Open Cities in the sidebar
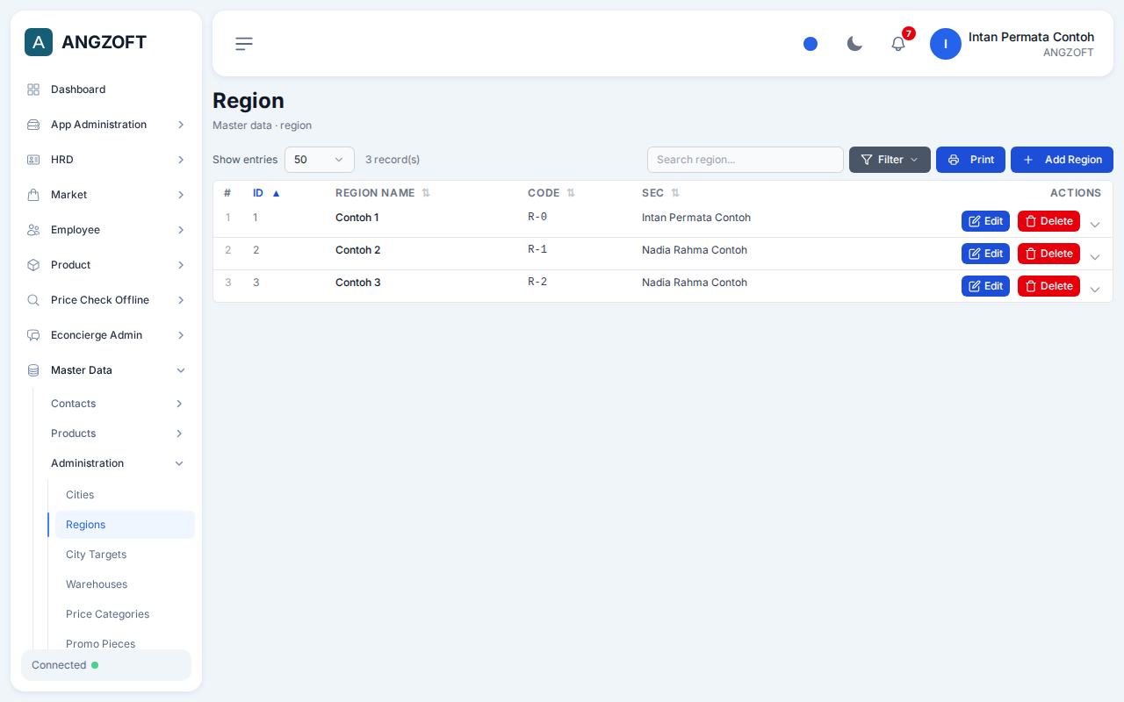 pos(125,495)
